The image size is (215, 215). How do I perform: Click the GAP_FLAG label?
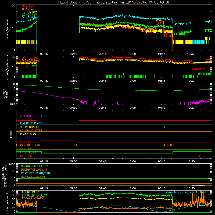click(x=26, y=120)
